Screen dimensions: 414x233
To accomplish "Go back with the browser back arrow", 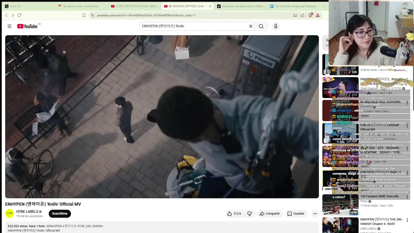I will pos(6,15).
